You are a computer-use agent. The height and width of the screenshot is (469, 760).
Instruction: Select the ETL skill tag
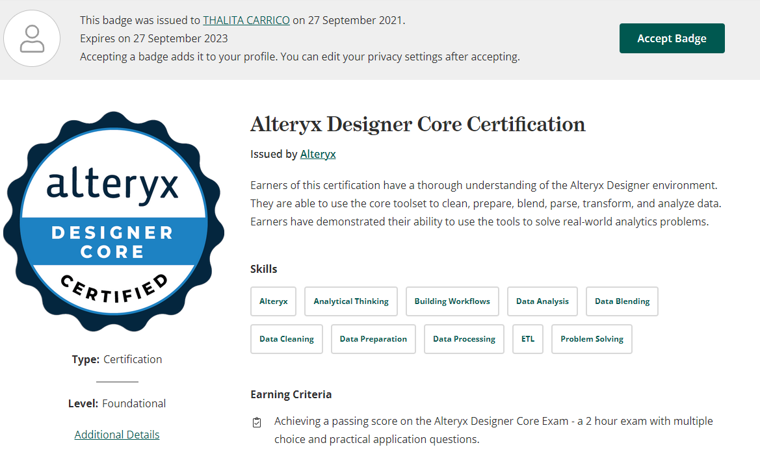(x=527, y=338)
